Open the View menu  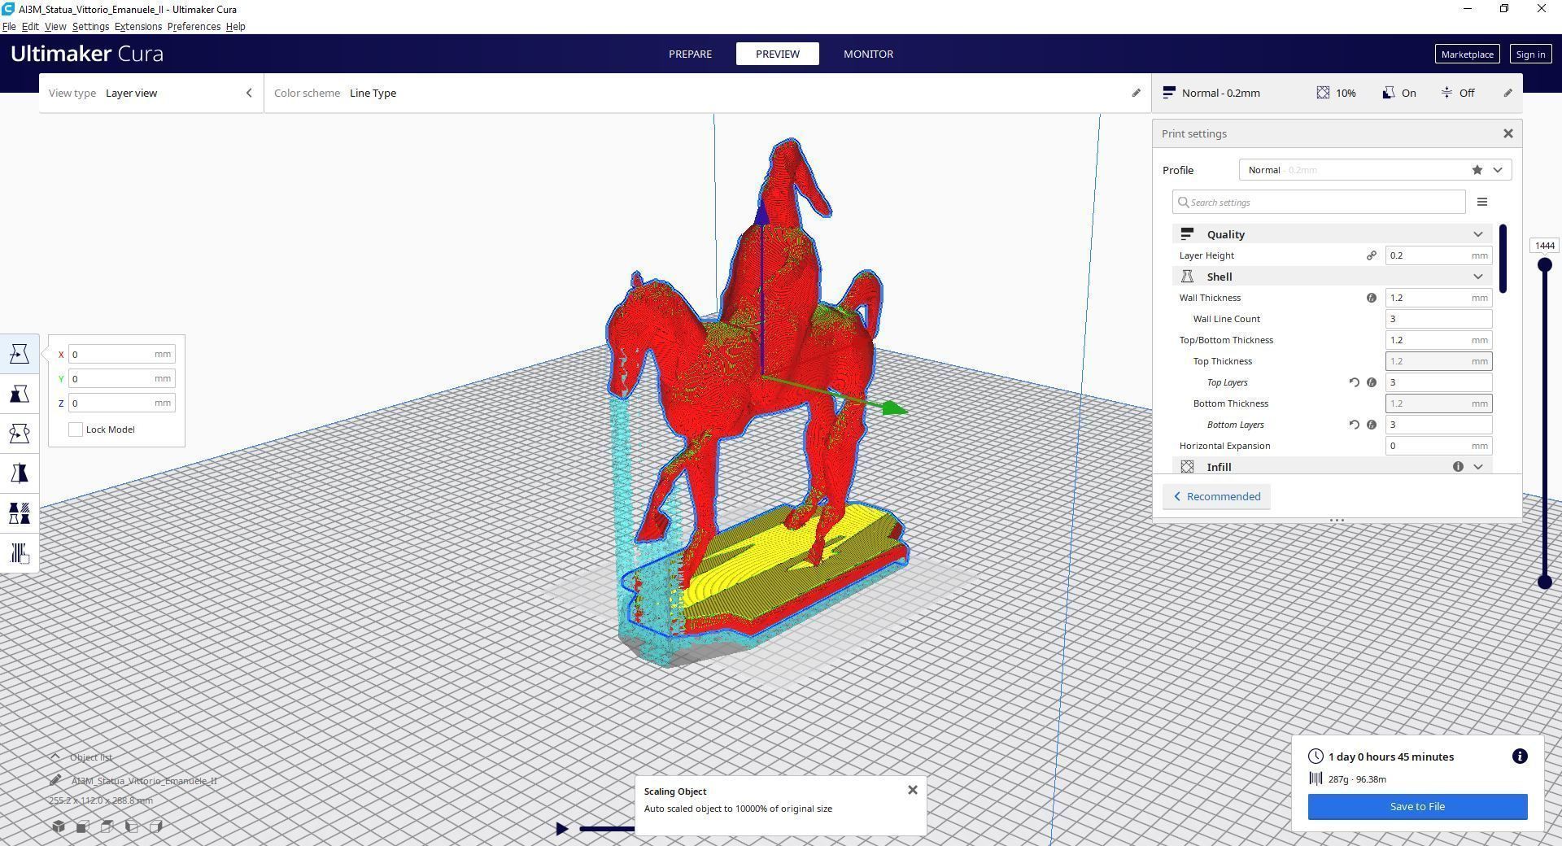click(55, 27)
